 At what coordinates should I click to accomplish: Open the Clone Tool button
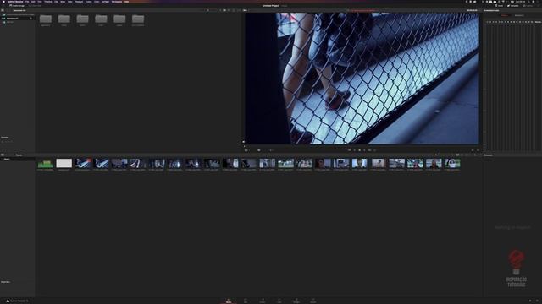(x=35, y=6)
